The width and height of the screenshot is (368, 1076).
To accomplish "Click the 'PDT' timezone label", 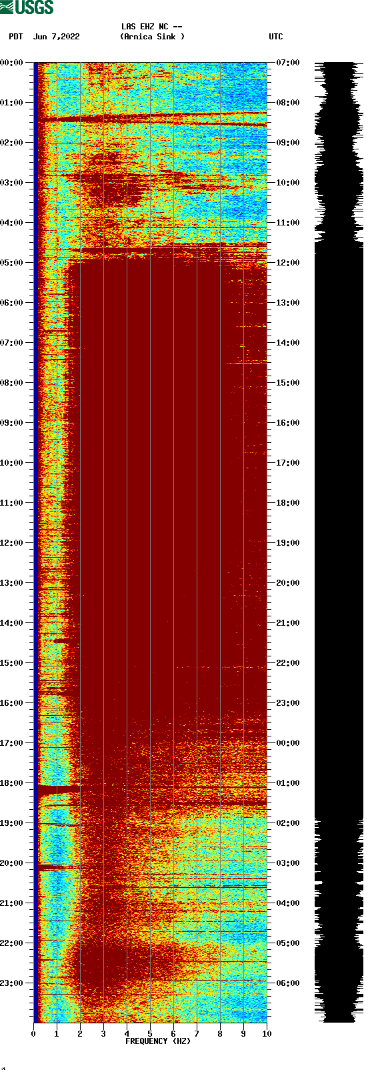I will pos(16,37).
